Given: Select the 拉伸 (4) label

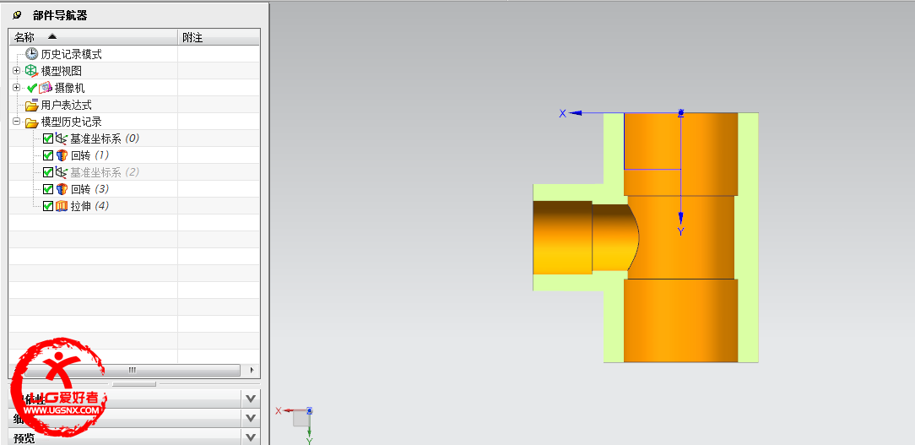Looking at the screenshot, I should 89,206.
